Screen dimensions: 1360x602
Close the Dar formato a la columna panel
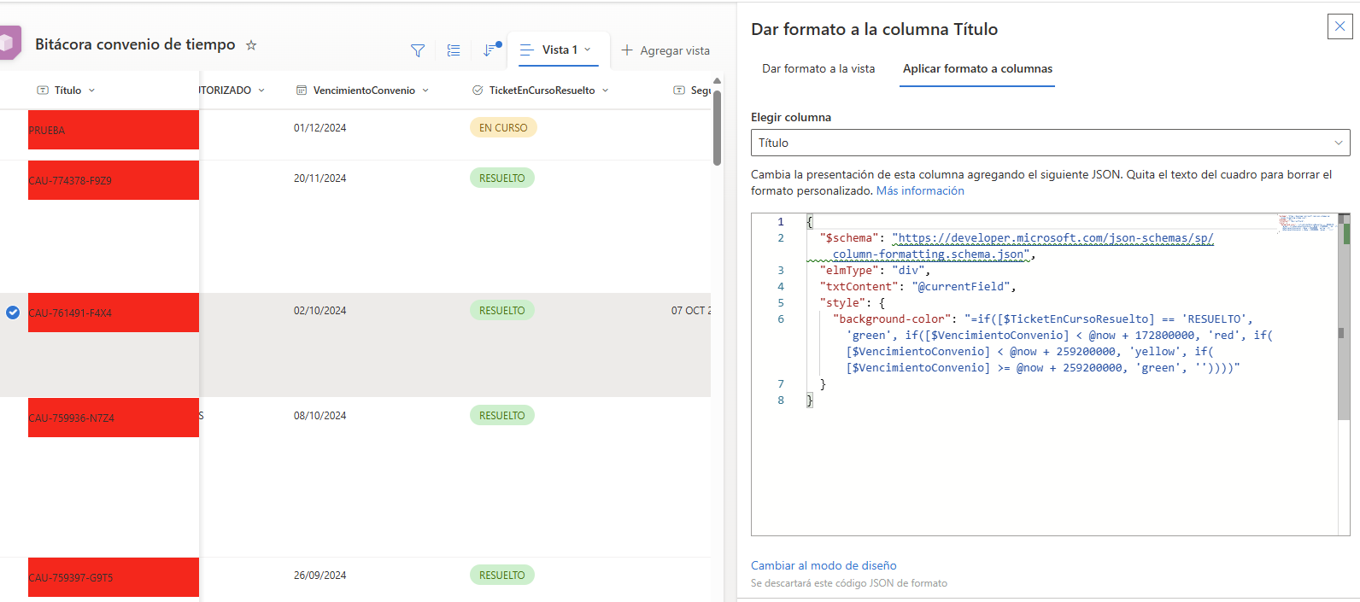pos(1339,26)
